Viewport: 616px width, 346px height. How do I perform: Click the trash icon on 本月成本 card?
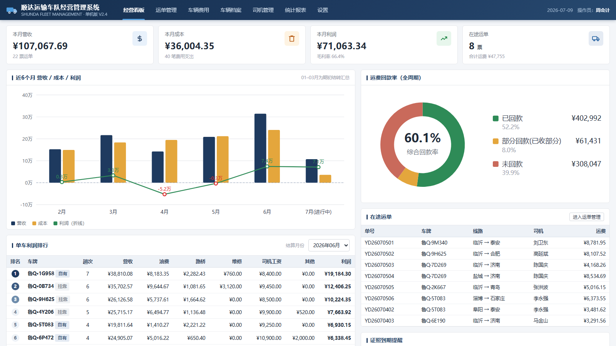pos(292,38)
